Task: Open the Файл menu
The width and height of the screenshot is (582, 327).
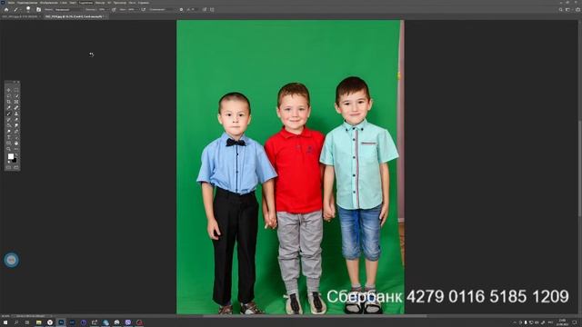Action: (x=11, y=3)
